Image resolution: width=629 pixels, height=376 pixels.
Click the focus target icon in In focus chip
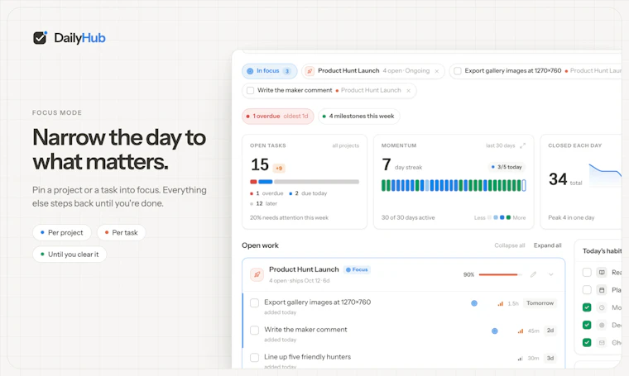click(x=250, y=71)
